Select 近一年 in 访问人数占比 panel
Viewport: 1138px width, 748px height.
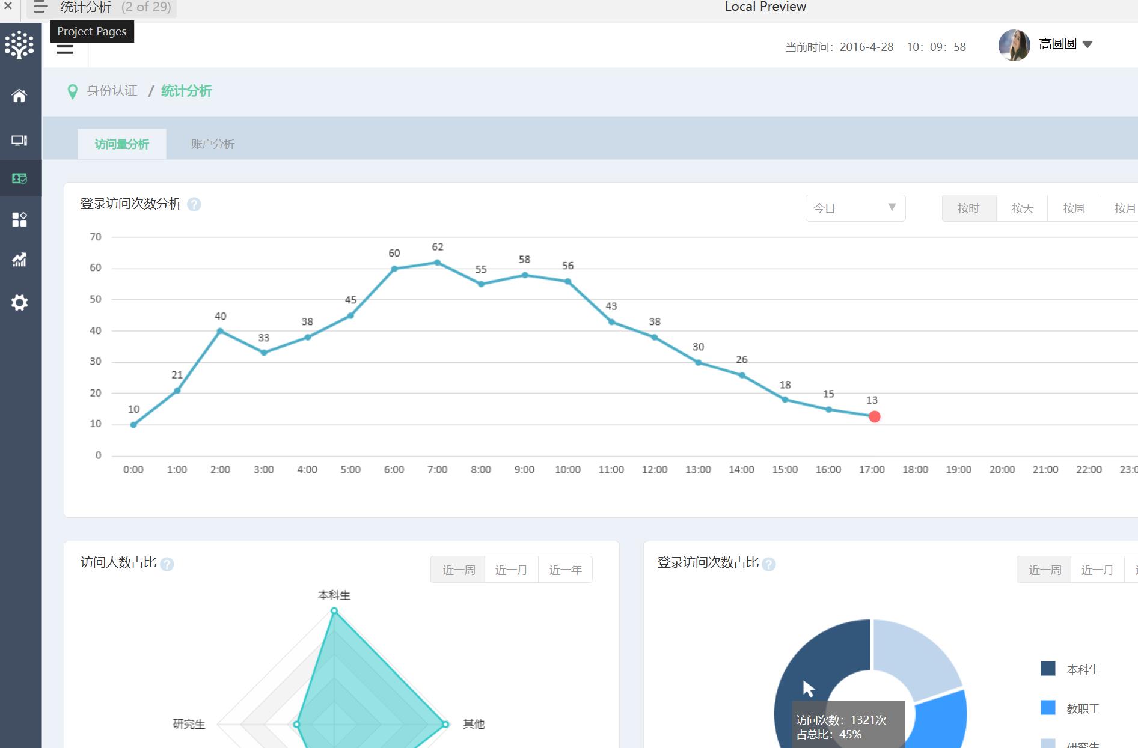click(565, 570)
